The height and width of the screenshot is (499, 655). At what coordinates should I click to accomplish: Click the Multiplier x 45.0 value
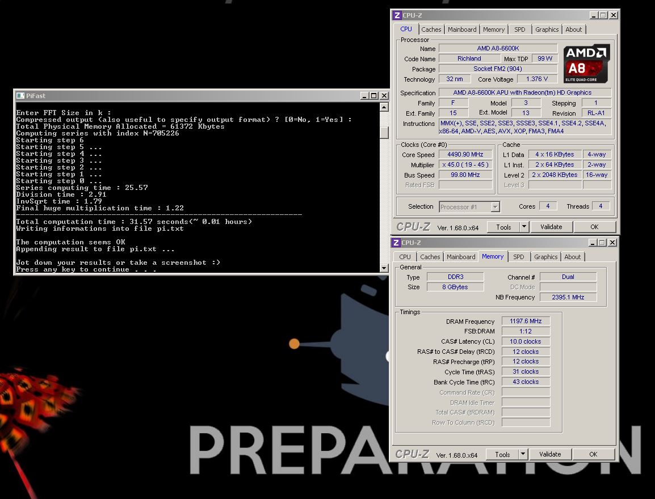point(465,165)
